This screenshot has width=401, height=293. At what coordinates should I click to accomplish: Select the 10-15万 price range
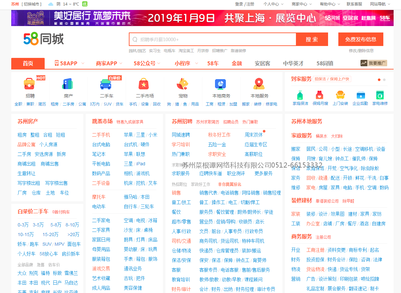(26, 234)
